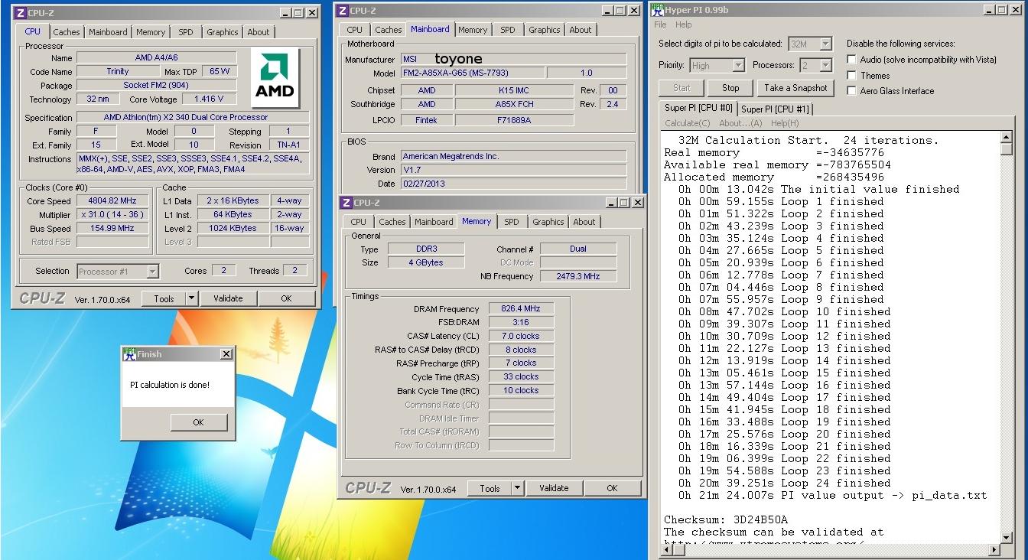Click Validate in the CPU window
The width and height of the screenshot is (1028, 560).
(x=228, y=298)
